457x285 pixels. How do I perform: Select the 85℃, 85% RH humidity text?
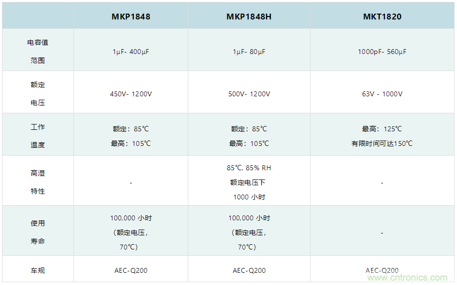pyautogui.click(x=249, y=168)
